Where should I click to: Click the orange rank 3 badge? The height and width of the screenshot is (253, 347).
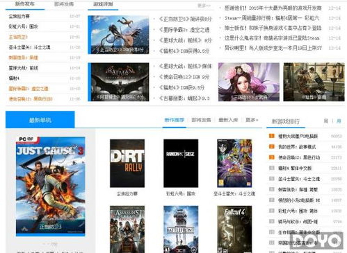point(271,157)
